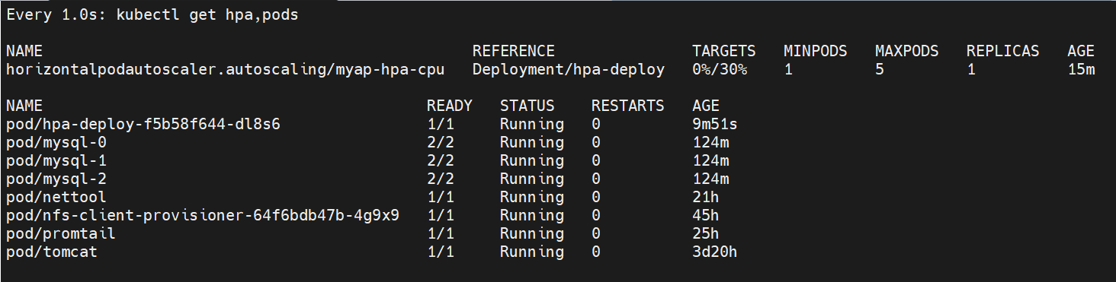This screenshot has height=282, width=1116.
Task: Click pod/nfs-client-provisioner-64f6bdb47b-4g9x9 entry
Action: pos(203,215)
